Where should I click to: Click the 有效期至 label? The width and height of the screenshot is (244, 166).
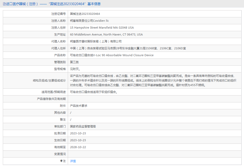(x=60, y=147)
